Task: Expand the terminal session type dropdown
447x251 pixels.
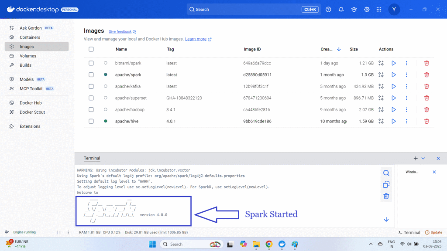Action: 423,159
